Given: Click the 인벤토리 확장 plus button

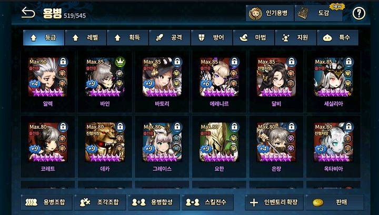Looking at the screenshot, I should 274,202.
